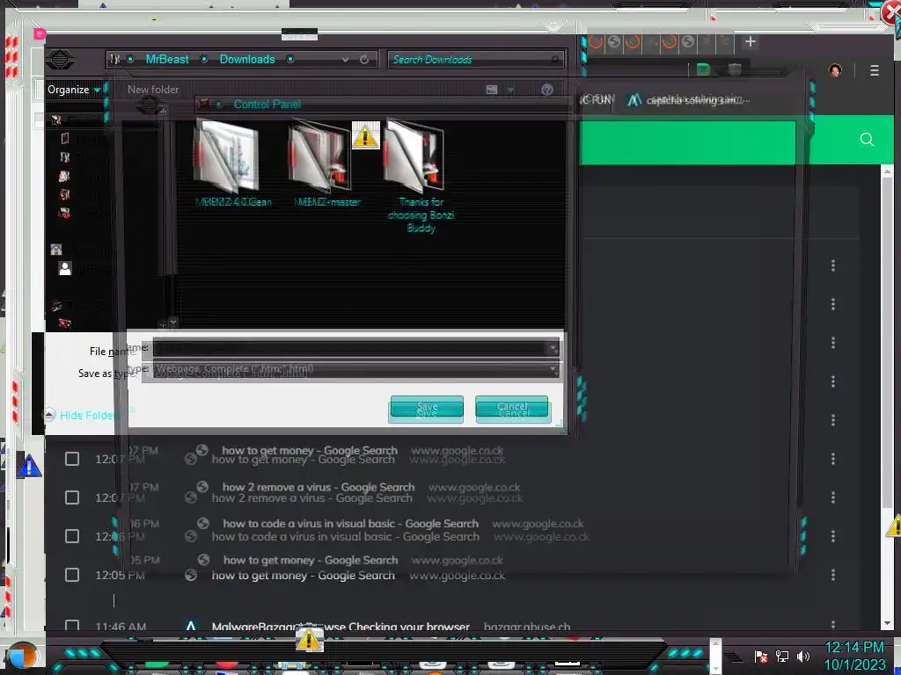This screenshot has height=675, width=901.
Task: Click the search icon in the green history bar
Action: point(867,140)
